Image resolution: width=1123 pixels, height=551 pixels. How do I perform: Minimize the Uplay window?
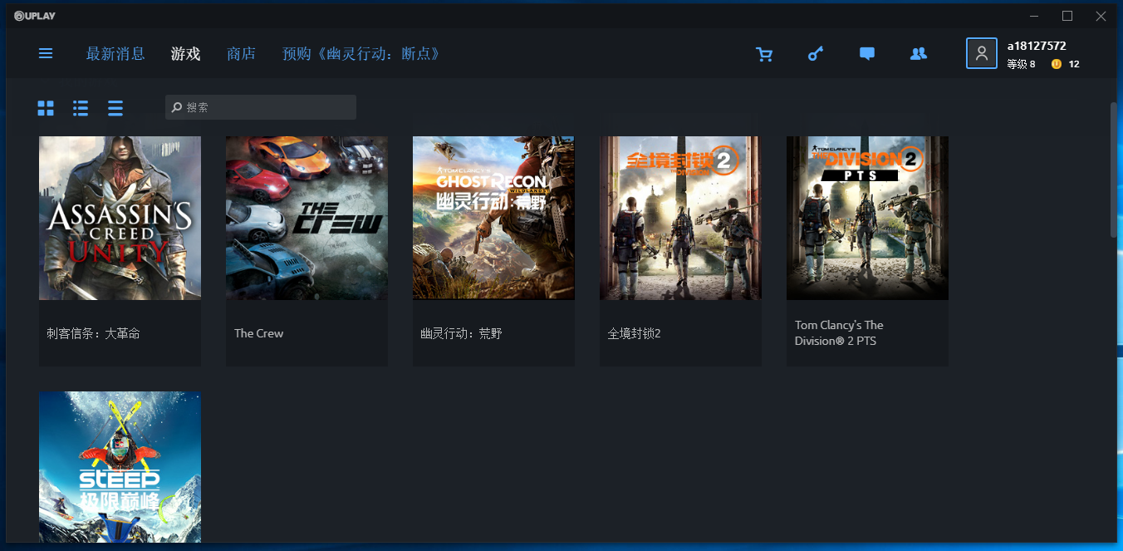coord(1034,16)
